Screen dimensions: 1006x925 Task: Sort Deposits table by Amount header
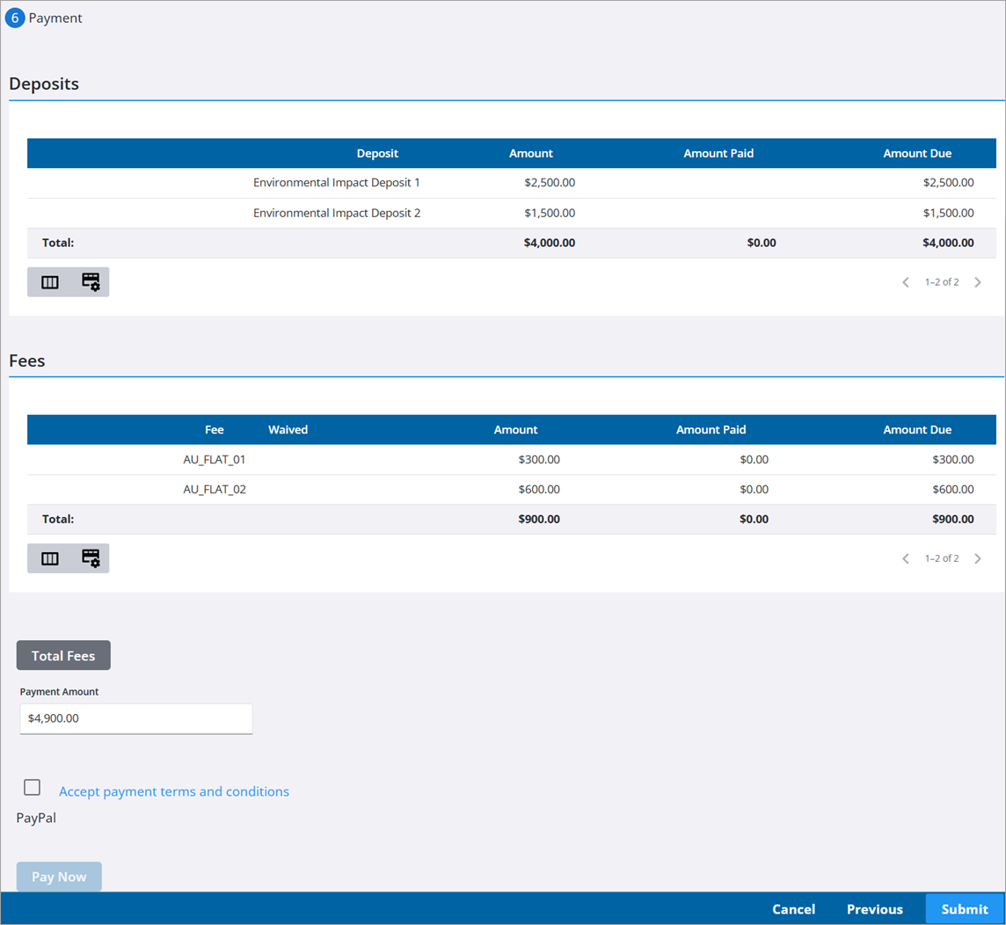click(530, 153)
